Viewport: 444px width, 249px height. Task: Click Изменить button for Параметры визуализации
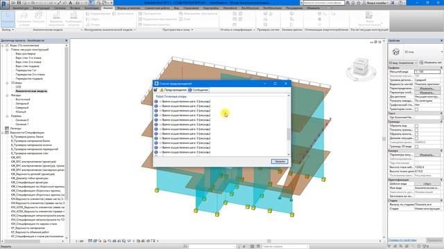427,155
